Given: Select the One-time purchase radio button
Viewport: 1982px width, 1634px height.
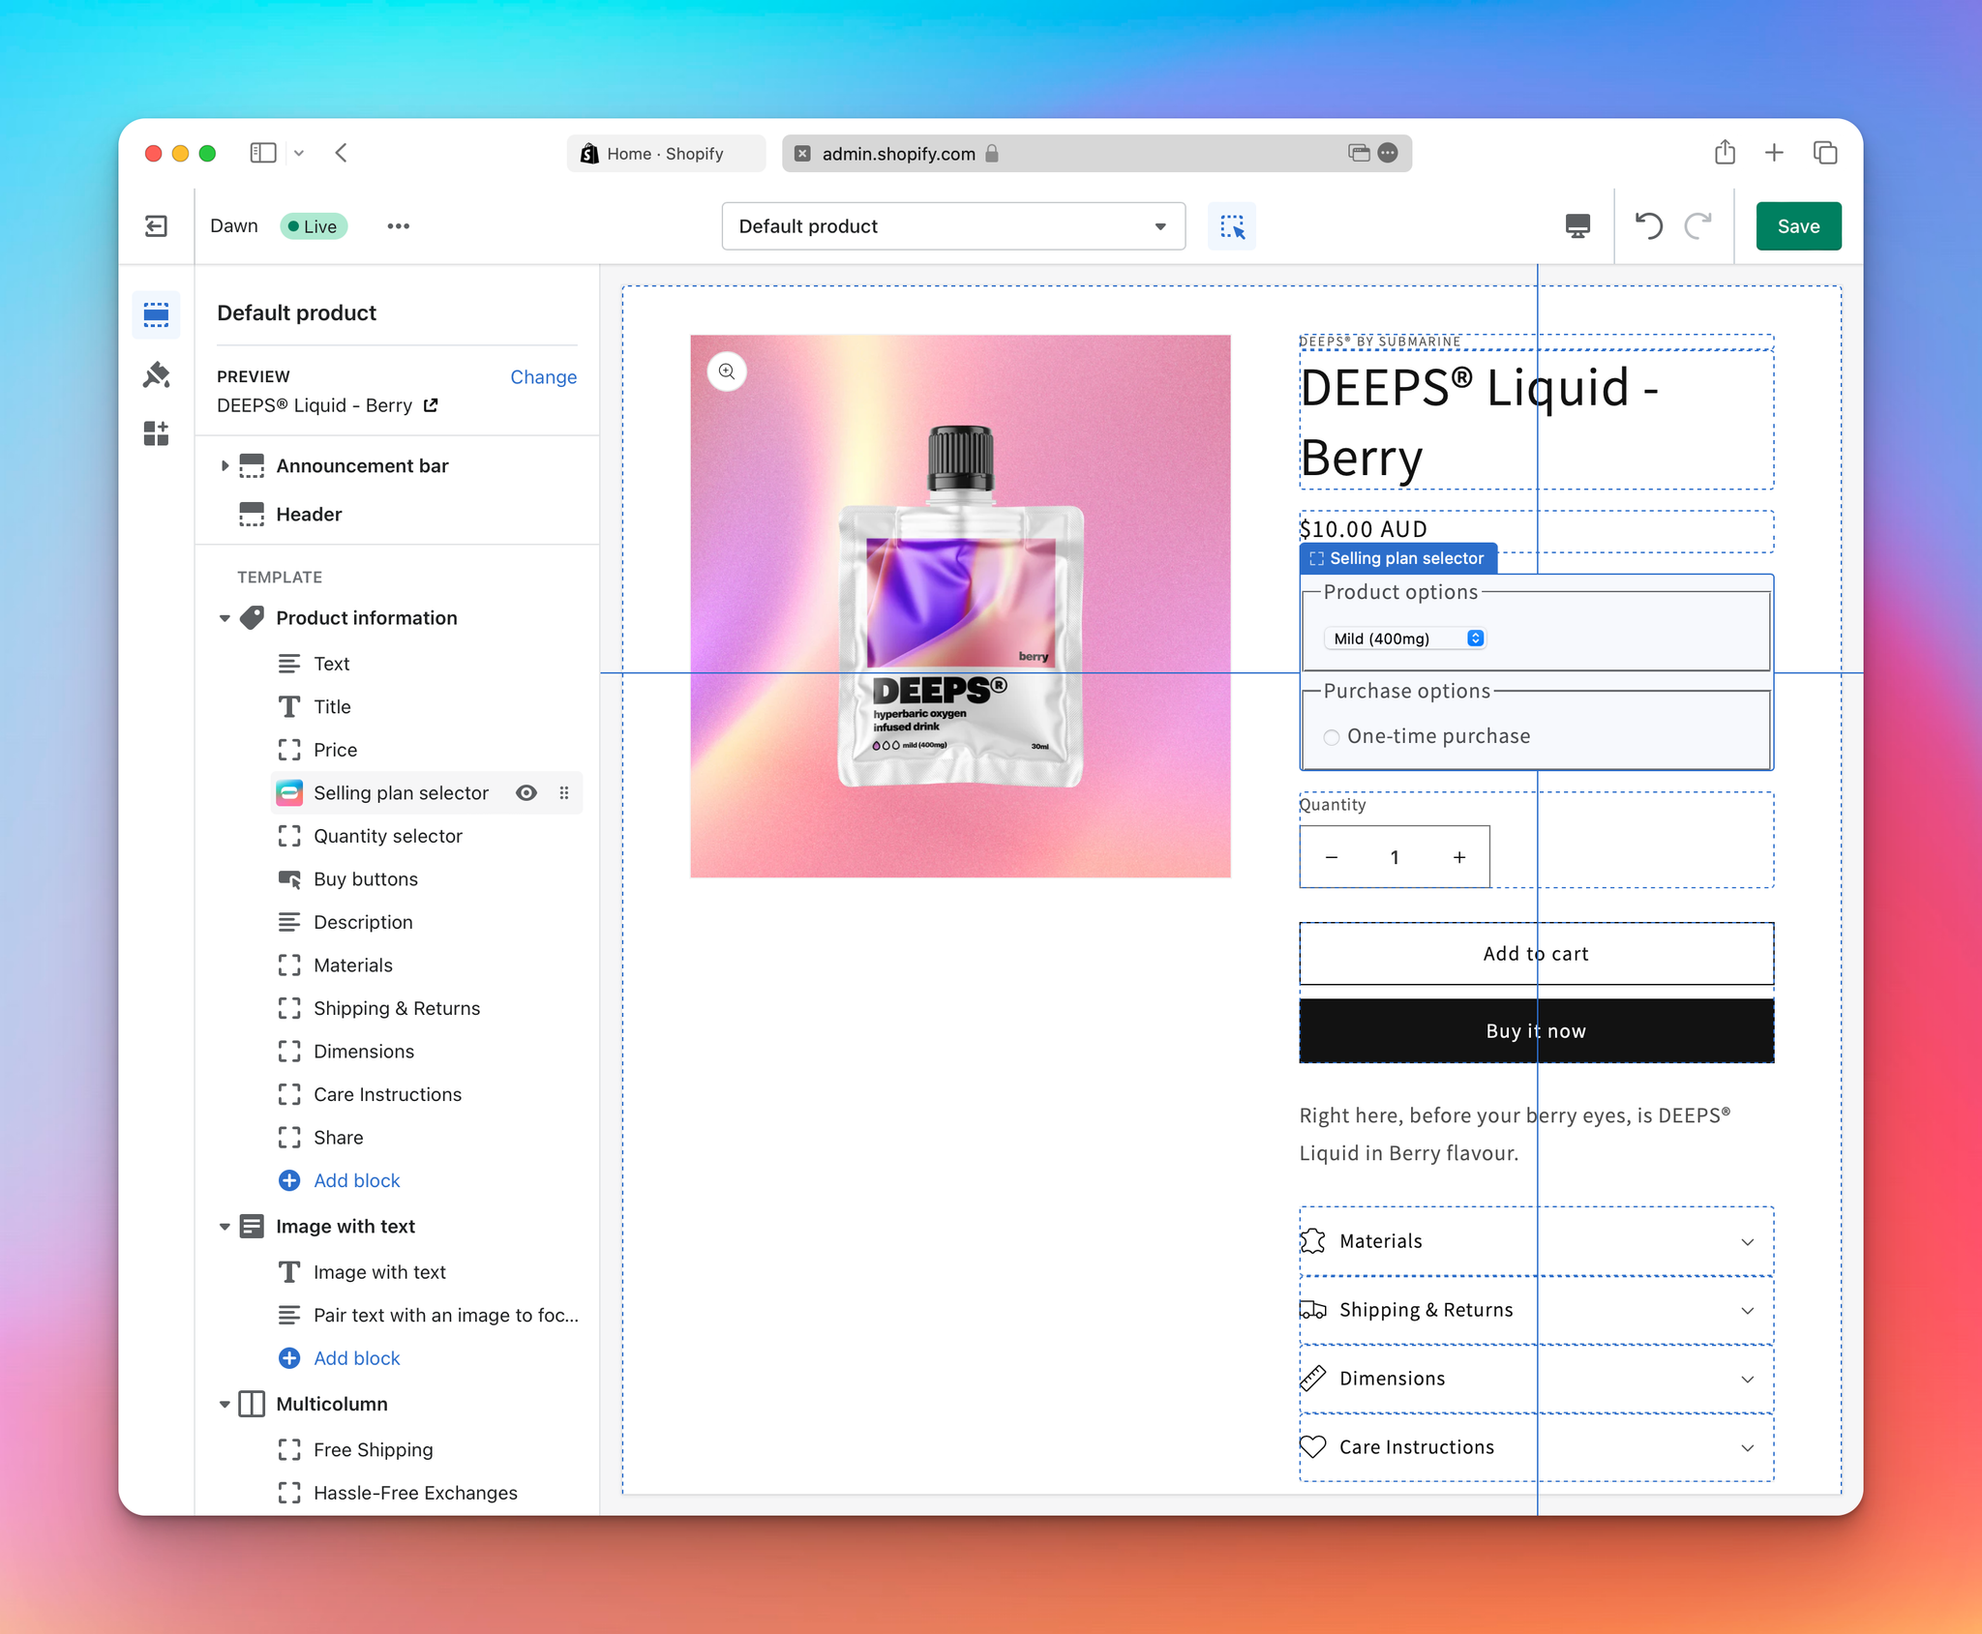Looking at the screenshot, I should coord(1332,737).
